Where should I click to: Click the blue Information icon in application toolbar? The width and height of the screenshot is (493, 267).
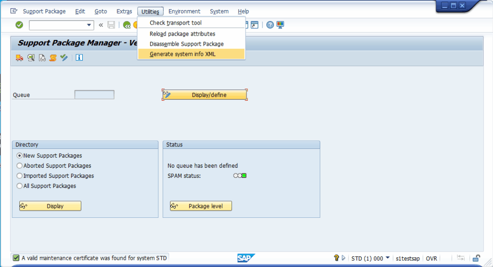click(x=79, y=58)
